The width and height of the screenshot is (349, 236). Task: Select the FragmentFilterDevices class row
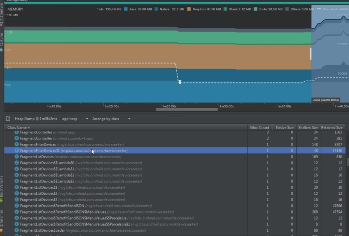(175, 144)
